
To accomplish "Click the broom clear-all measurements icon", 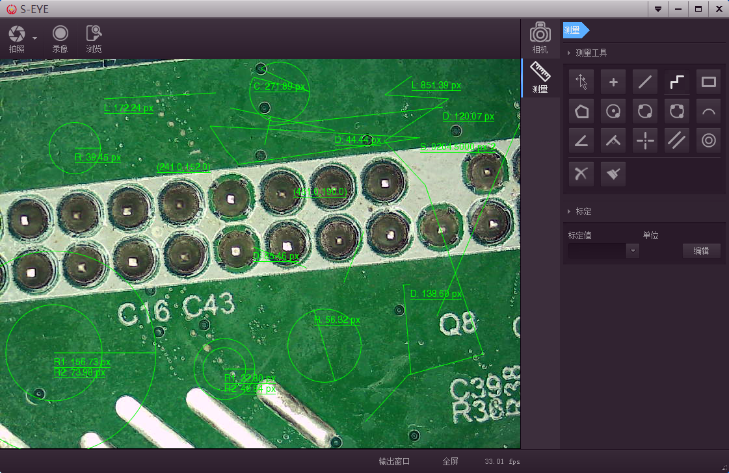I will click(613, 173).
